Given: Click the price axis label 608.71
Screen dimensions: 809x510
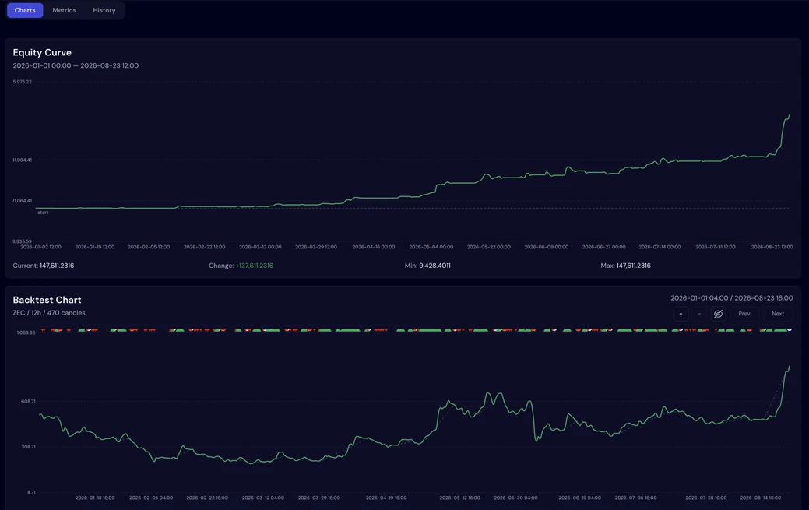Looking at the screenshot, I should pos(28,401).
